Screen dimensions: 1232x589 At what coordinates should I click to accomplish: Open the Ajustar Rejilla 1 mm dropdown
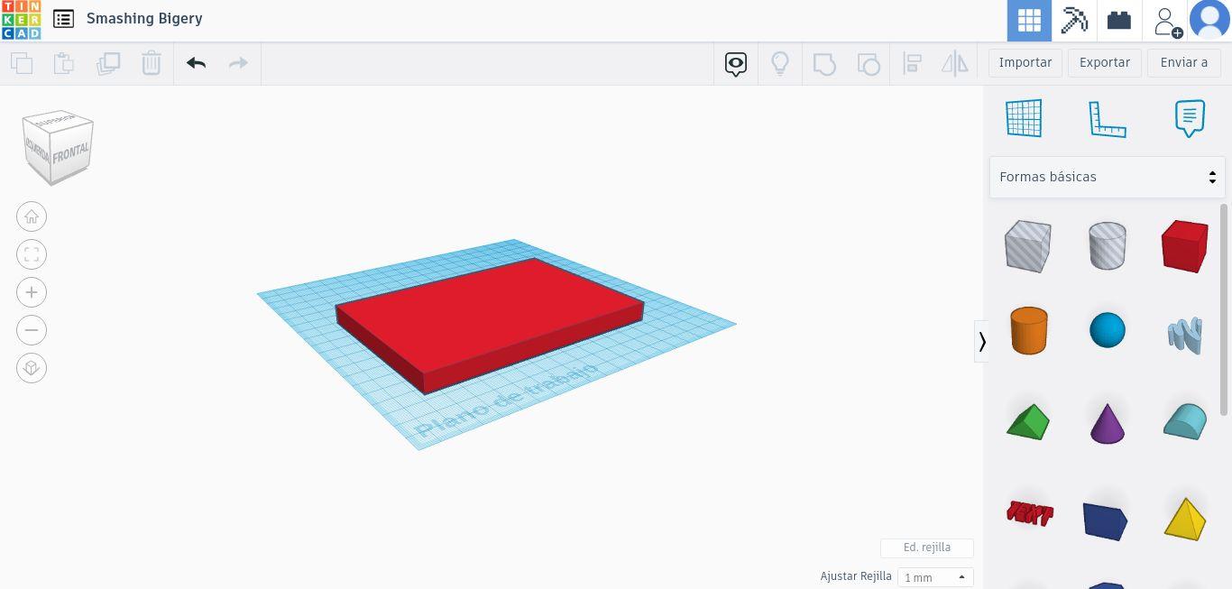[935, 577]
